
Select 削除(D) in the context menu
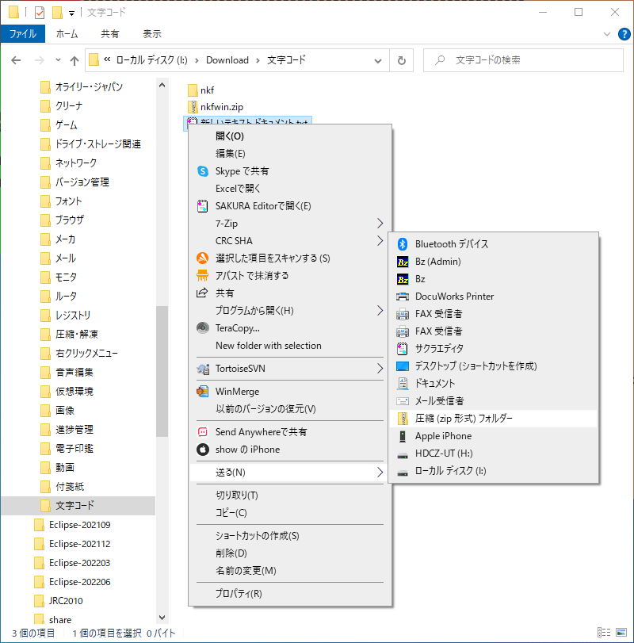click(x=231, y=553)
